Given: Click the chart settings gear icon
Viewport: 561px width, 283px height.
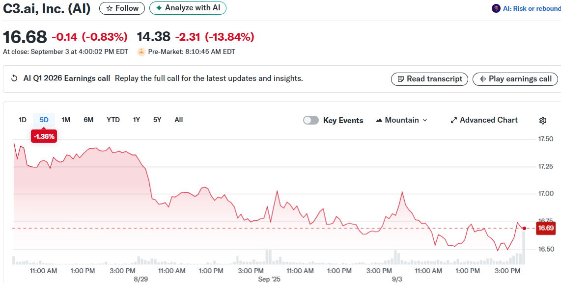Looking at the screenshot, I should pyautogui.click(x=543, y=121).
